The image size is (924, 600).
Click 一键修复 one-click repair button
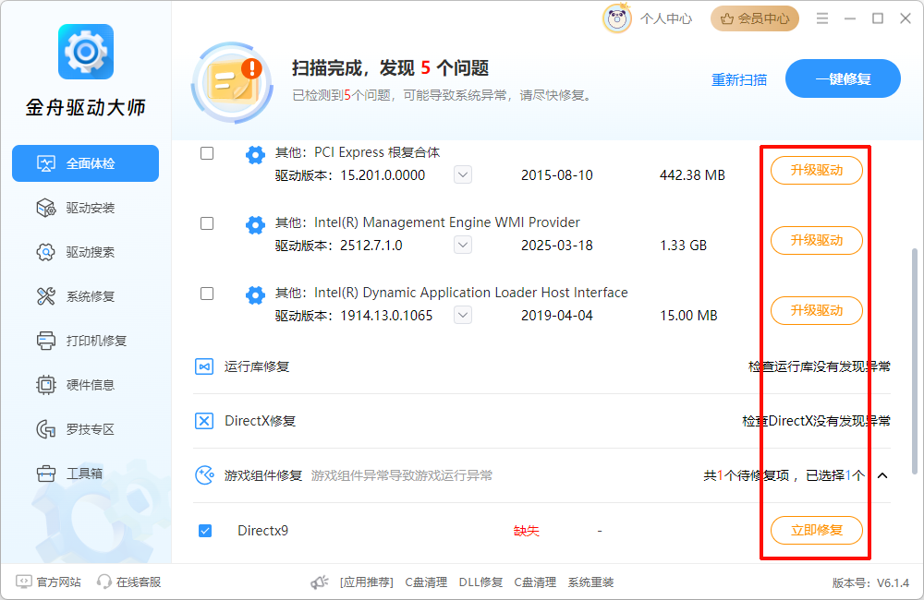click(843, 78)
